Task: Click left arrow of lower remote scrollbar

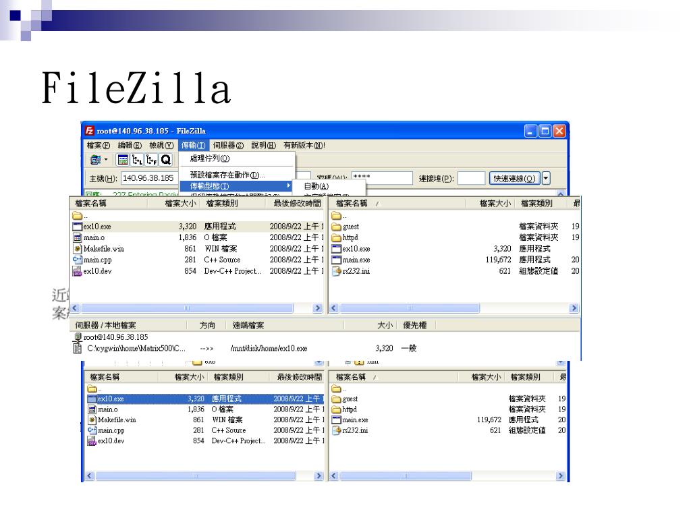Action: click(333, 476)
